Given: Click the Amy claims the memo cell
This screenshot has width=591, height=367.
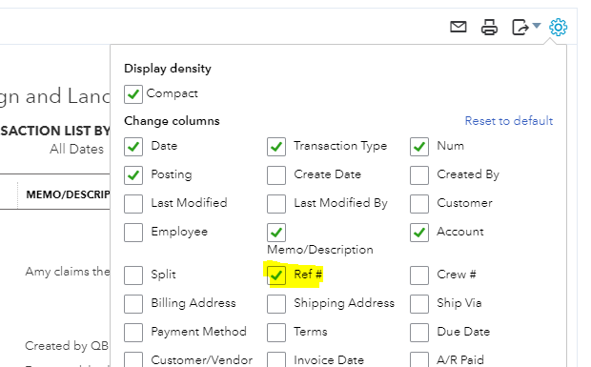Looking at the screenshot, I should 68,272.
